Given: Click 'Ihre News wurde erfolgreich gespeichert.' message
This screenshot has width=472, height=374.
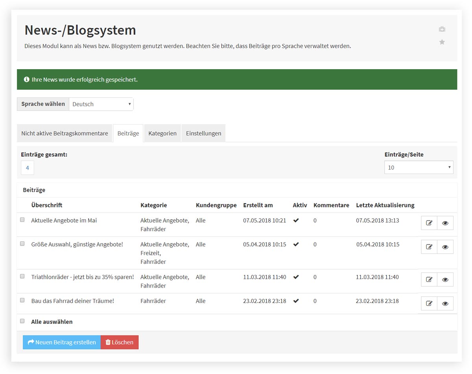Looking at the screenshot, I should (85, 79).
